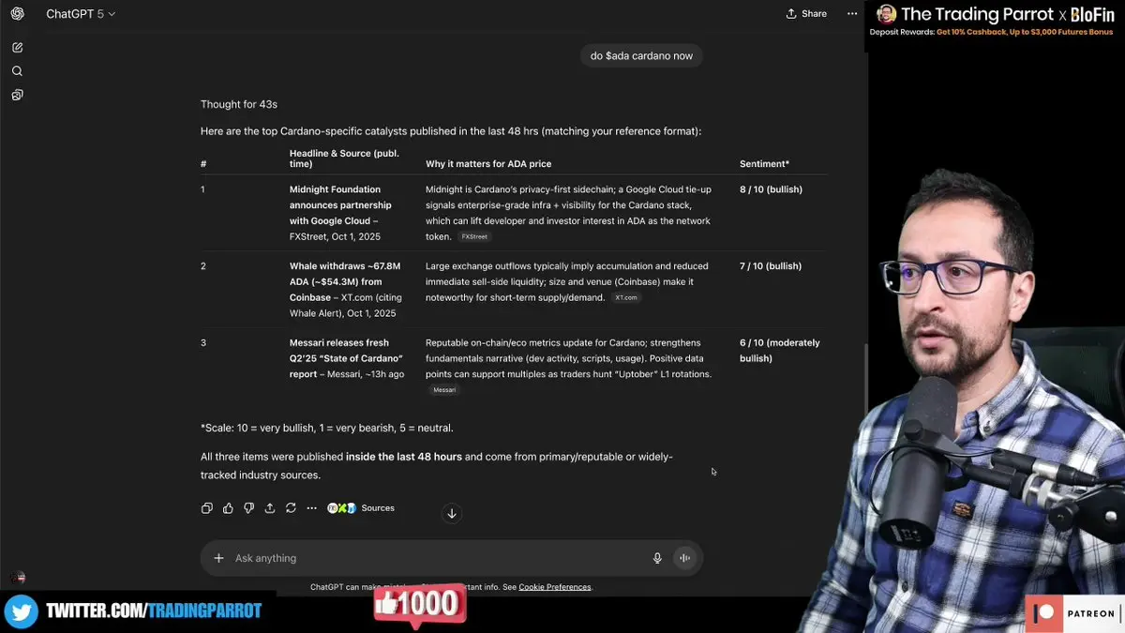Copy the response with copy icon
1125x633 pixels.
[207, 508]
